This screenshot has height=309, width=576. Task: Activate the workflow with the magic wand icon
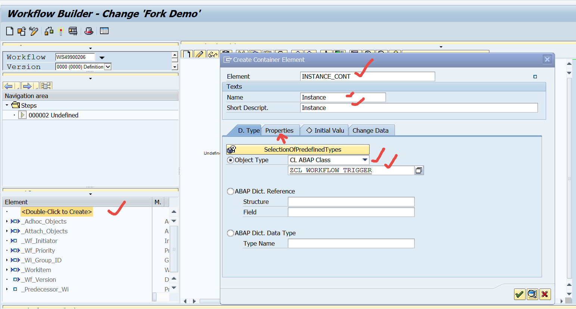click(x=61, y=31)
